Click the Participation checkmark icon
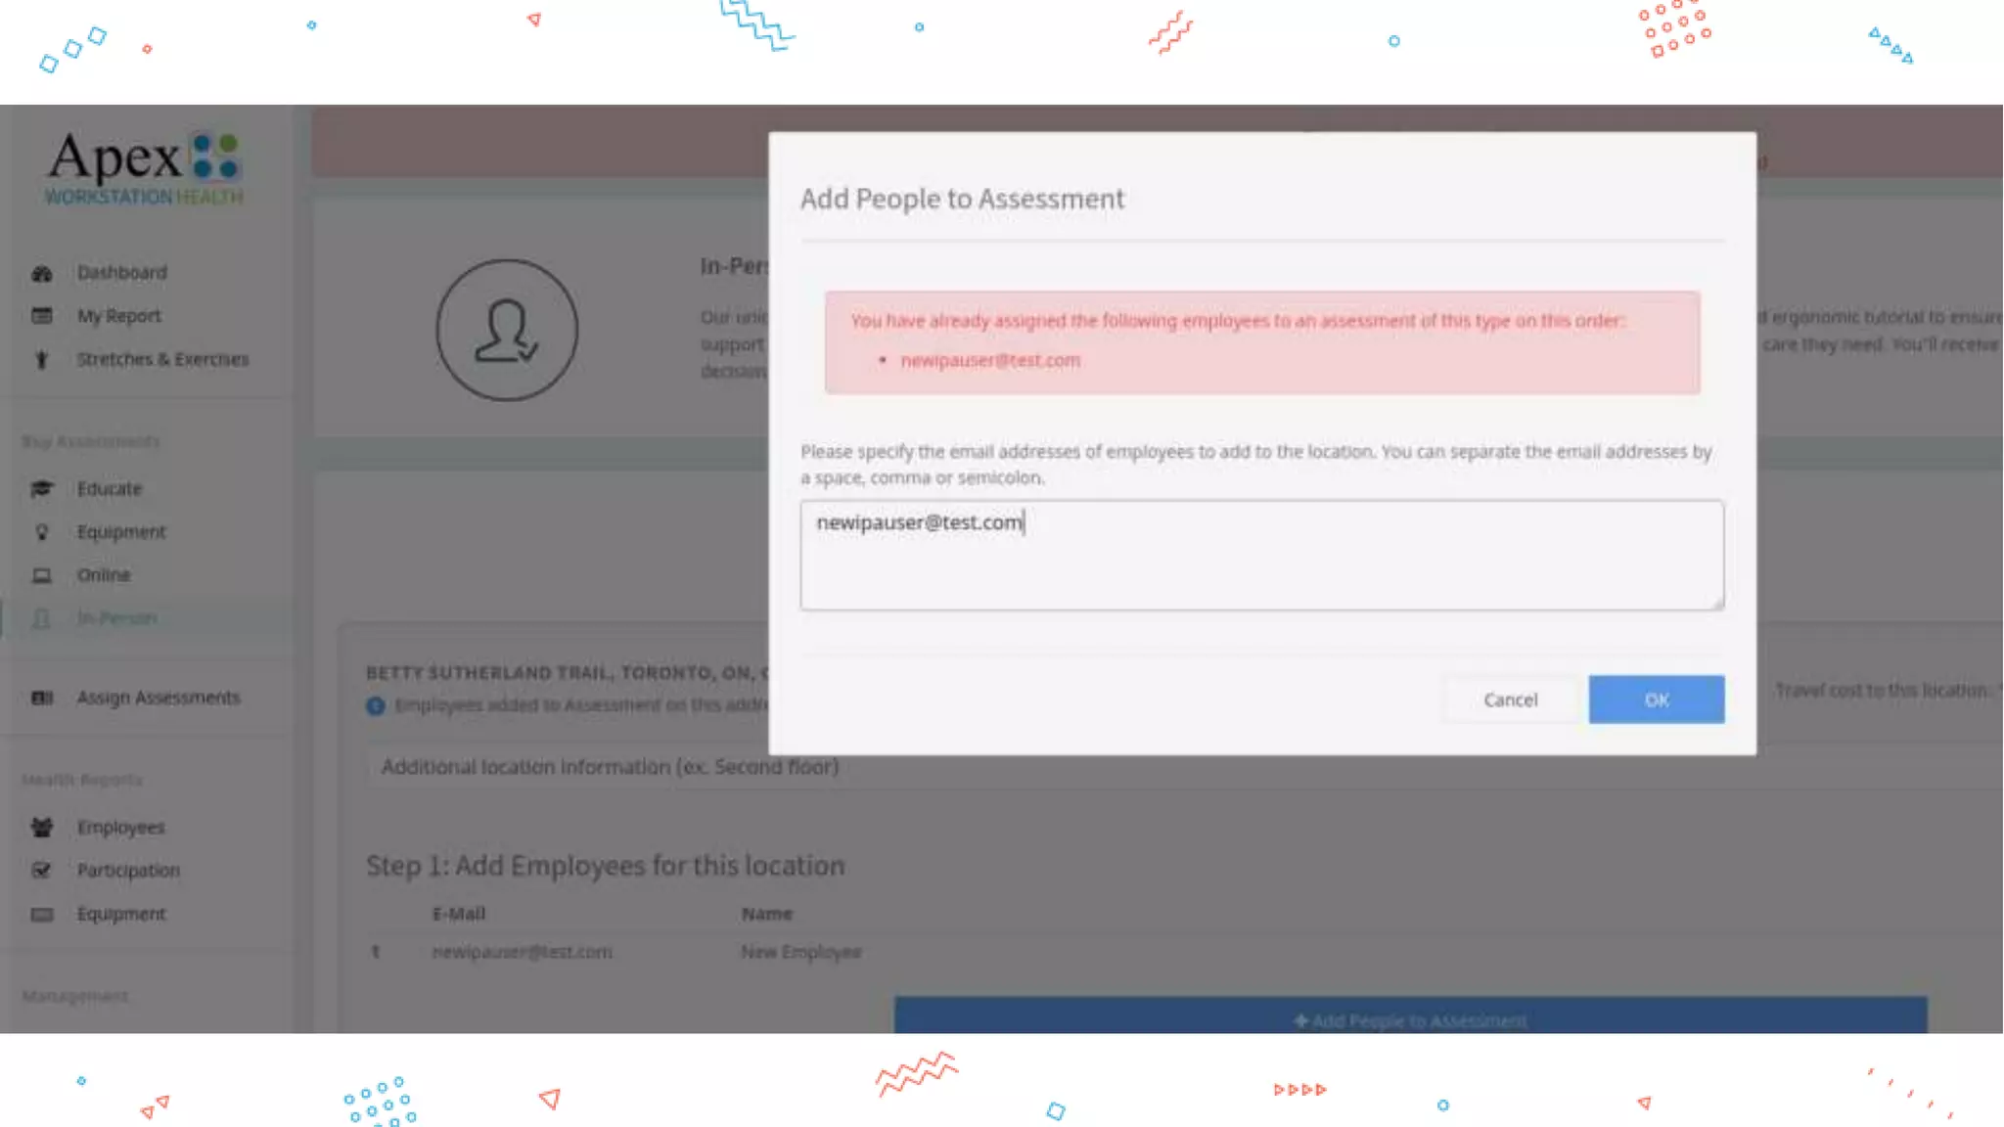The height and width of the screenshot is (1127, 2004). pyautogui.click(x=41, y=871)
